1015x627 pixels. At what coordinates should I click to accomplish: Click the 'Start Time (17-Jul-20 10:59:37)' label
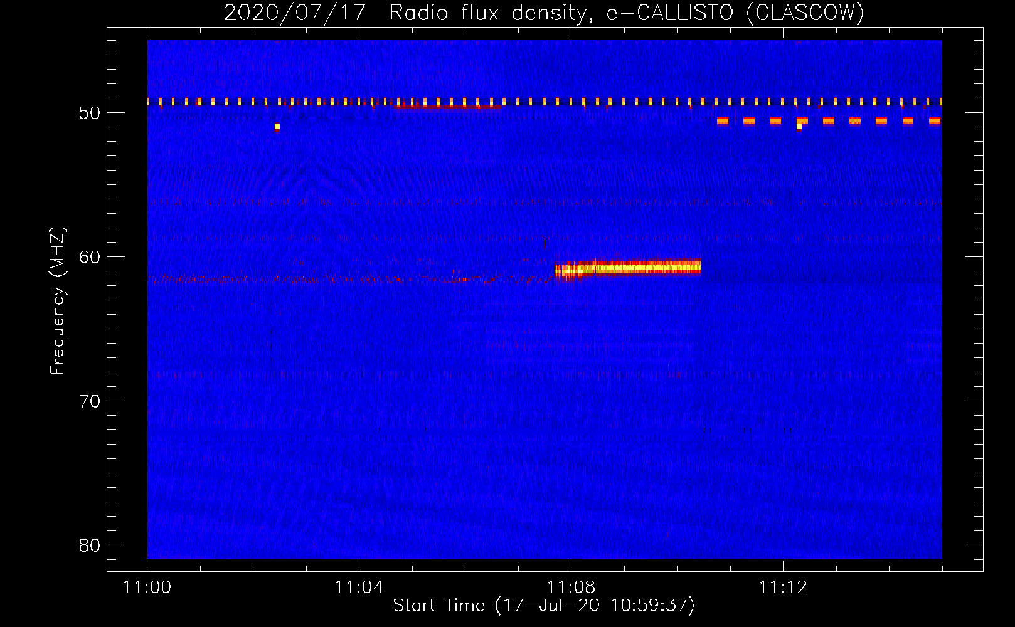[544, 606]
